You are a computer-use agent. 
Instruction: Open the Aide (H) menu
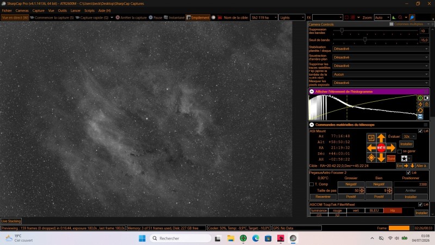[x=104, y=10]
